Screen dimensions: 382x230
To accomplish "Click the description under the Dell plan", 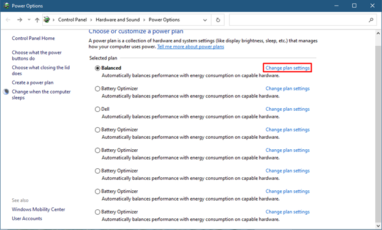I will point(190,117).
